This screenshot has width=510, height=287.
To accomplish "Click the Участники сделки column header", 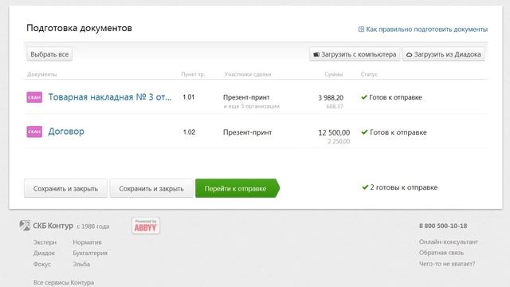I will [x=248, y=74].
